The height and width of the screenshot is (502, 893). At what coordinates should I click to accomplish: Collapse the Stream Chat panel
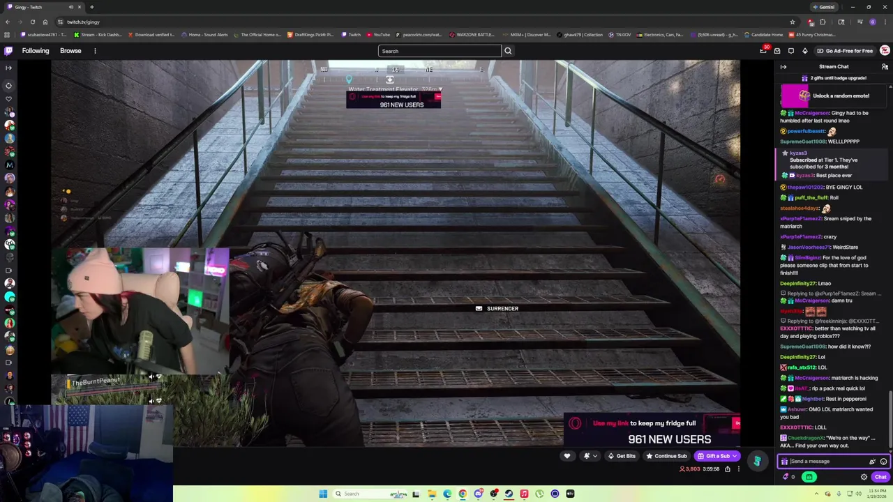[x=783, y=67]
